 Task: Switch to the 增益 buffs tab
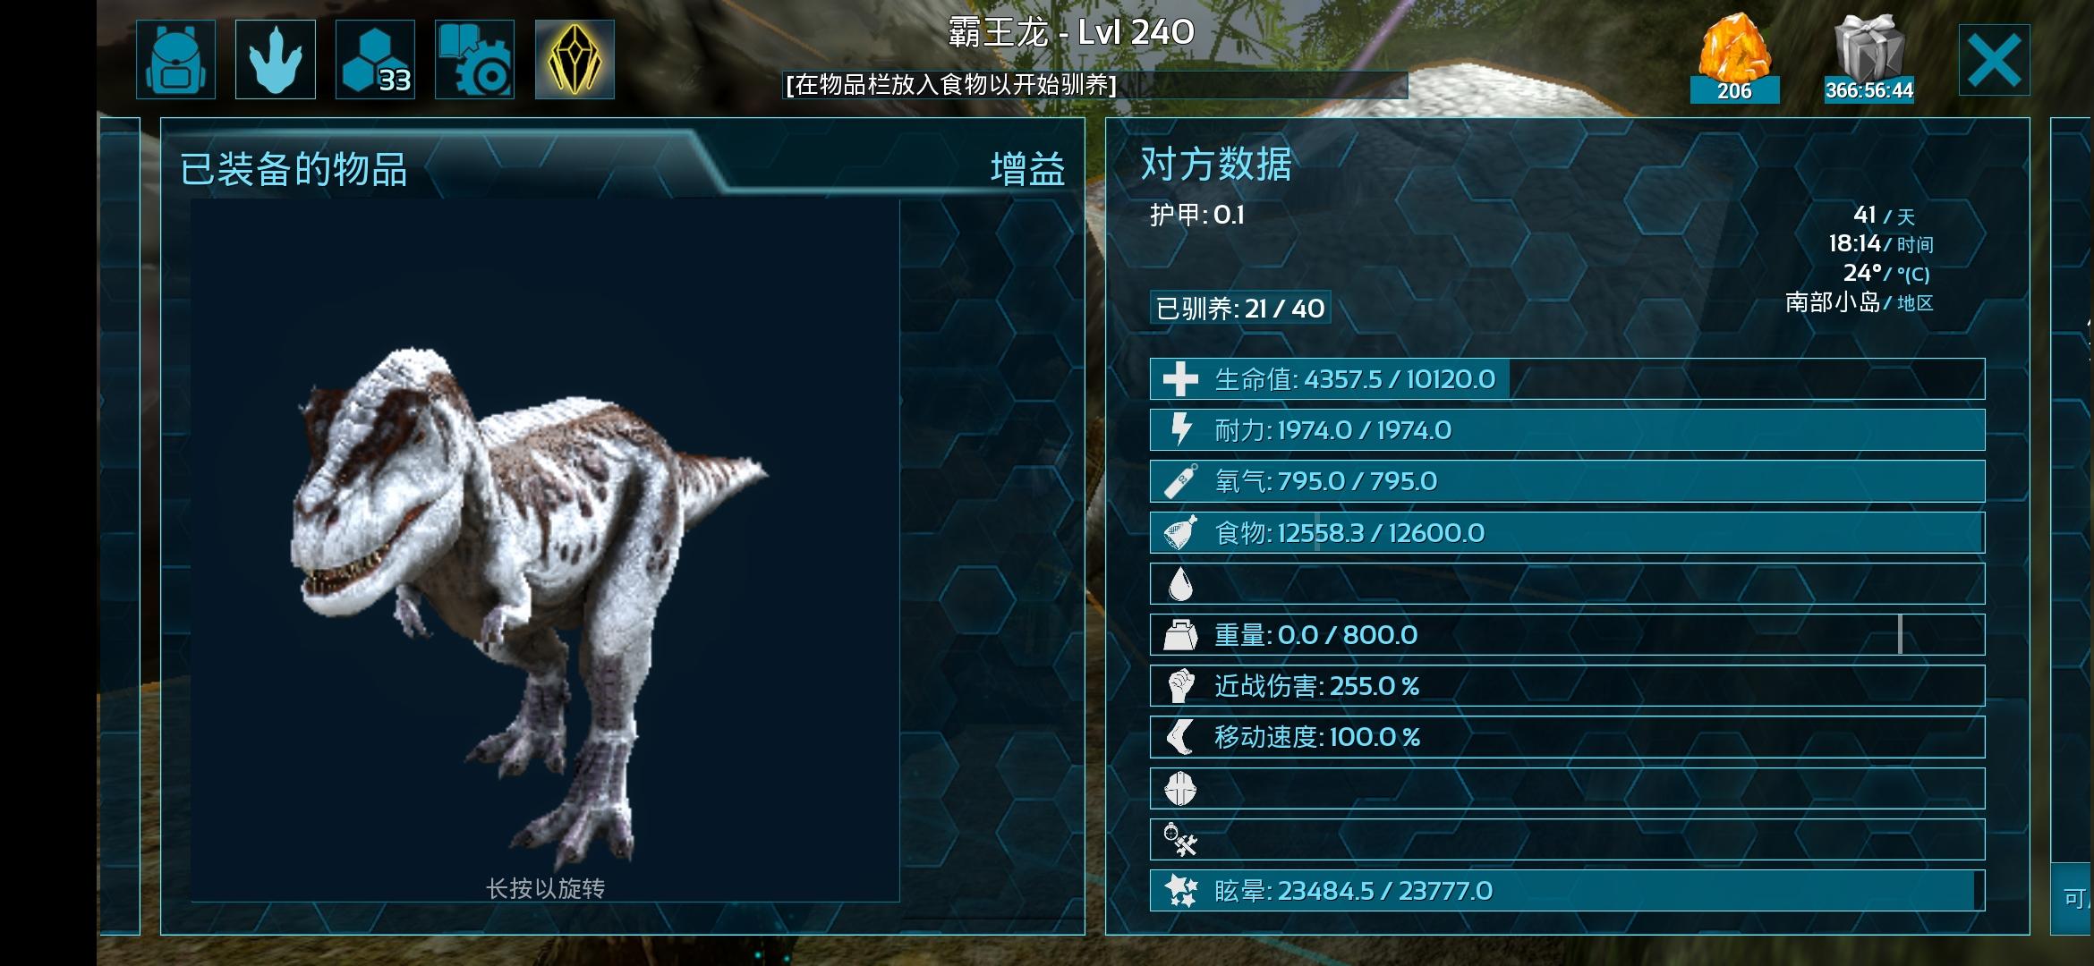[x=1027, y=169]
